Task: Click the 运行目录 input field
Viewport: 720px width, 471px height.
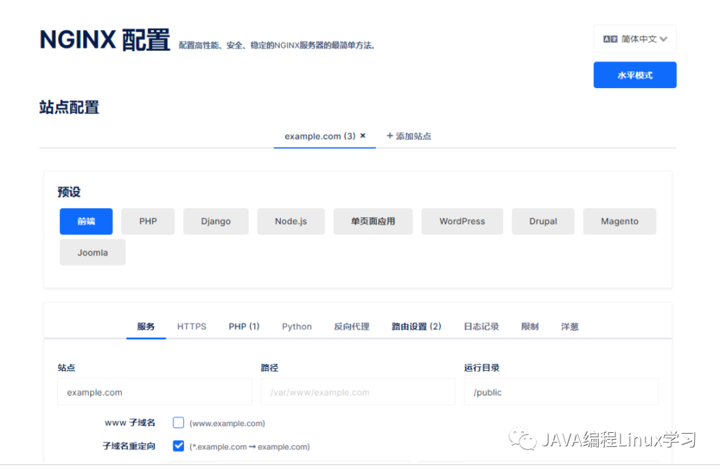Action: [x=561, y=392]
